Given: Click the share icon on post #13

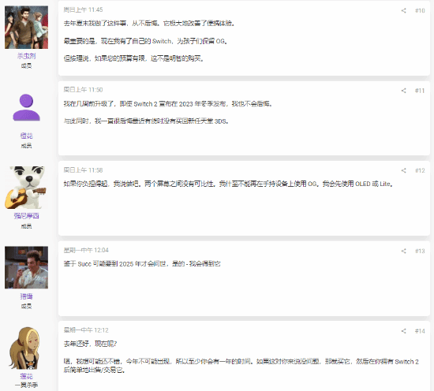Looking at the screenshot, I should (403, 251).
